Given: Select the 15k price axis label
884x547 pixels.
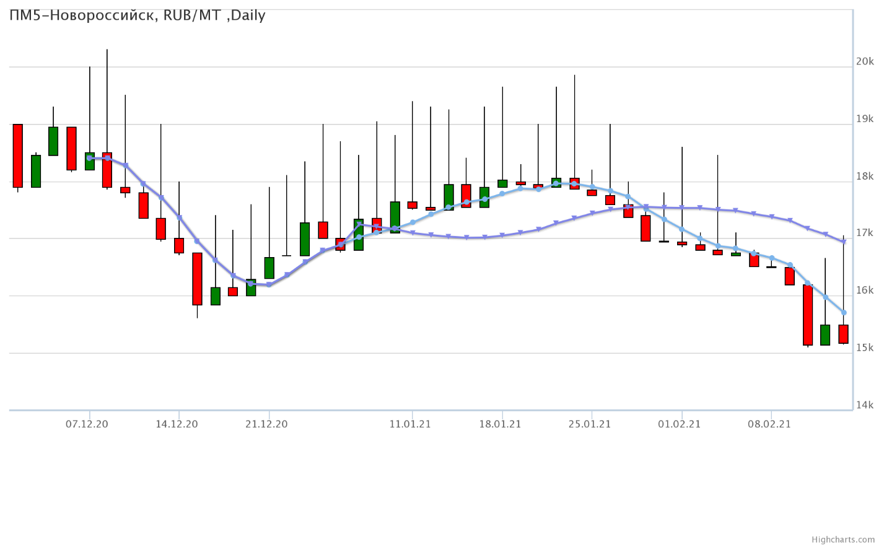Looking at the screenshot, I should 865,348.
